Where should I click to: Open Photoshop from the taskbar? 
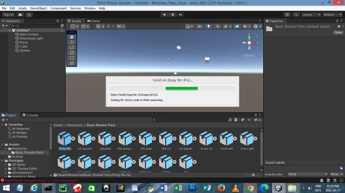click(x=192, y=188)
